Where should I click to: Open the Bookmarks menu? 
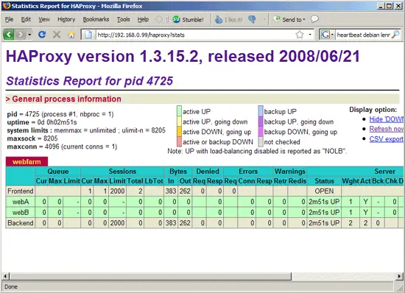(96, 19)
